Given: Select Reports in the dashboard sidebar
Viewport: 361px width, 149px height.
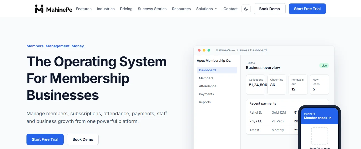Looking at the screenshot, I should pyautogui.click(x=217, y=102).
